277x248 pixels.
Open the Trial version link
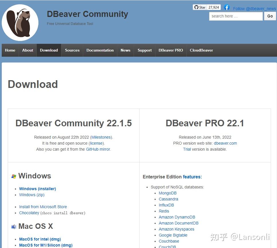(187, 149)
